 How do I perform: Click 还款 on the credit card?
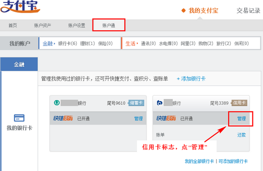coord(242,135)
